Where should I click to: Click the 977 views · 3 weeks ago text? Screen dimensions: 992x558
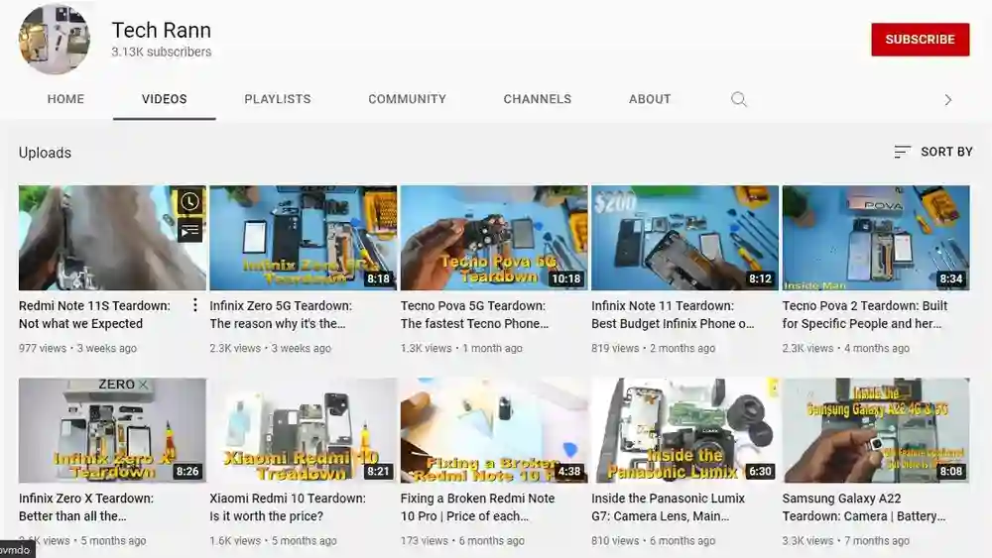click(77, 348)
